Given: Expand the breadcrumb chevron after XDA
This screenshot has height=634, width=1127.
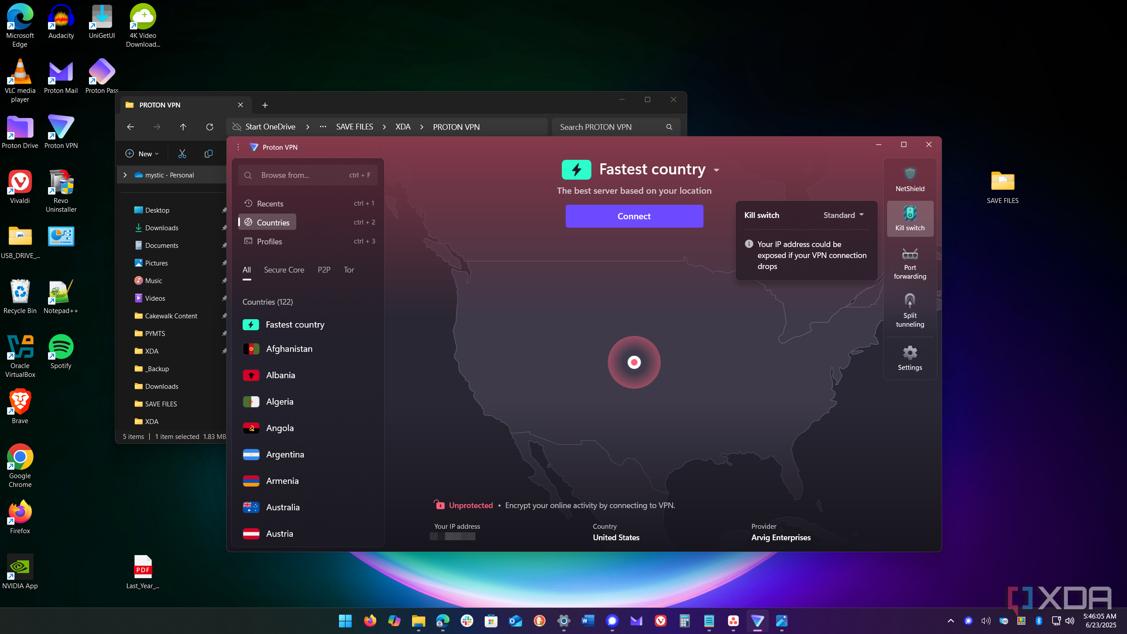Looking at the screenshot, I should (x=422, y=127).
